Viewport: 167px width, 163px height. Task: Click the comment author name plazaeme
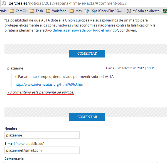tap(15, 68)
